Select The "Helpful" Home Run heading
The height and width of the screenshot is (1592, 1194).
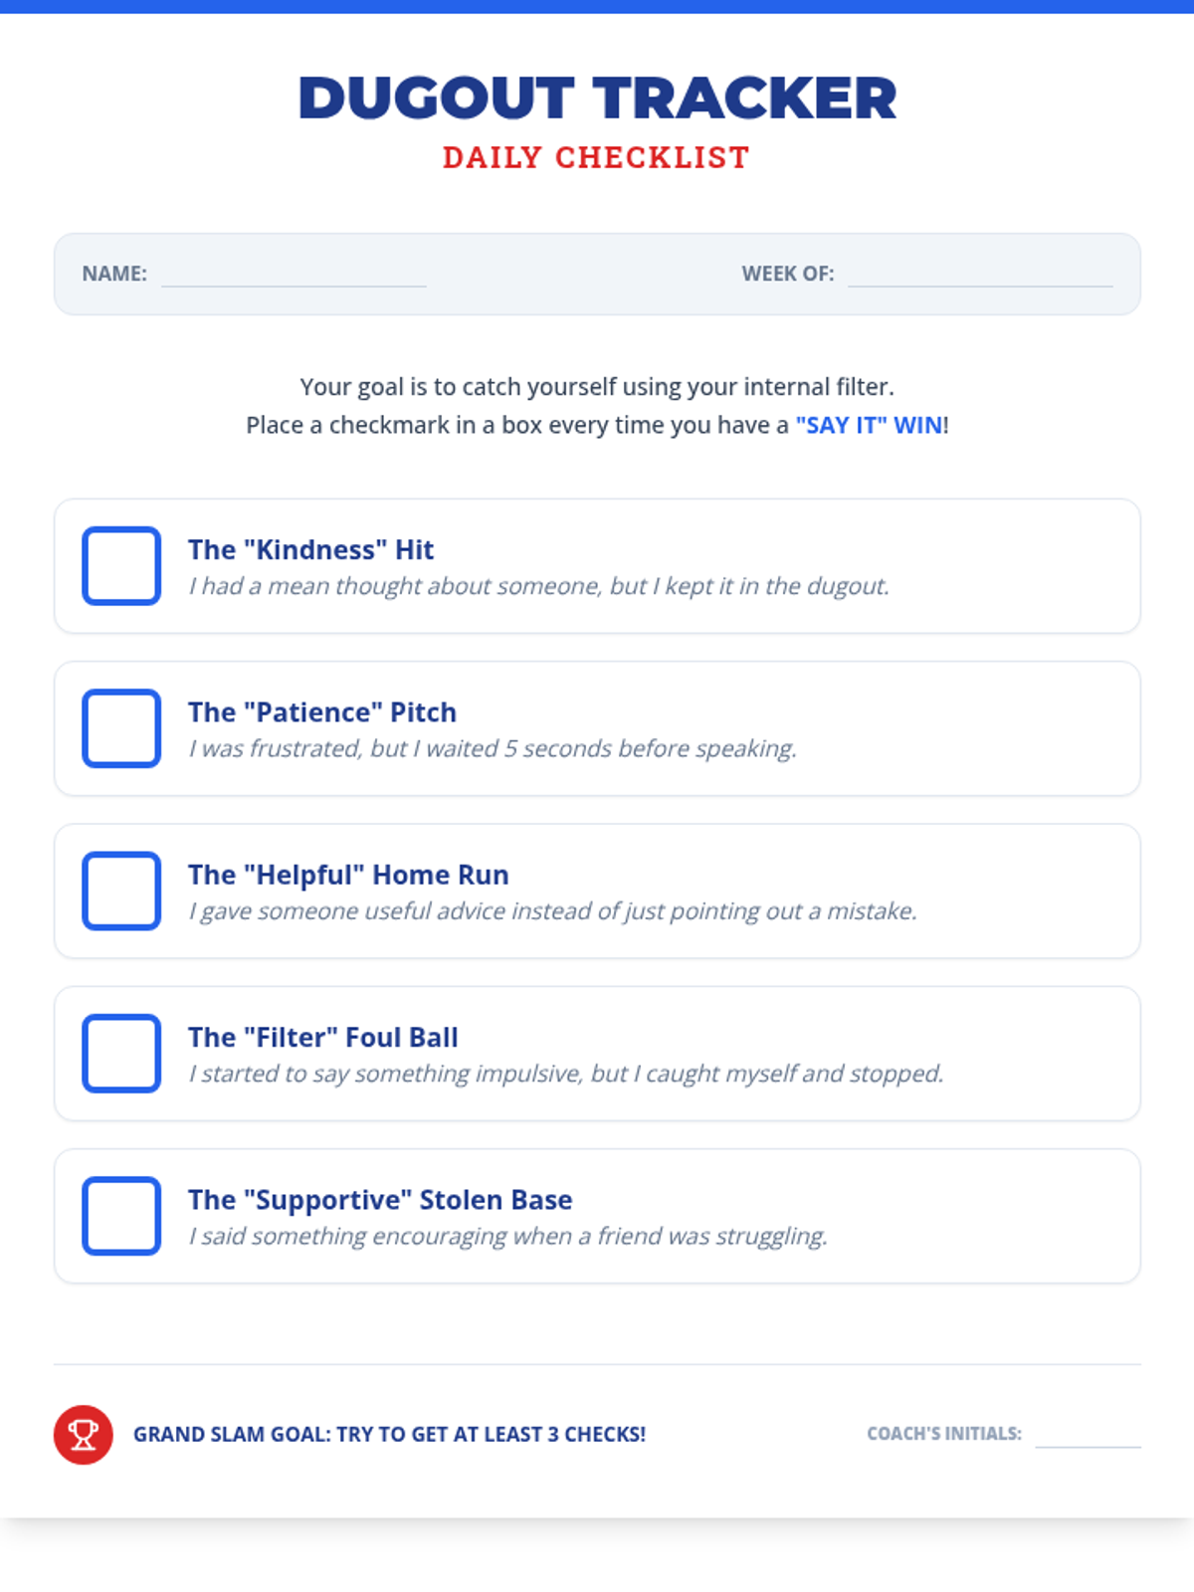348,875
